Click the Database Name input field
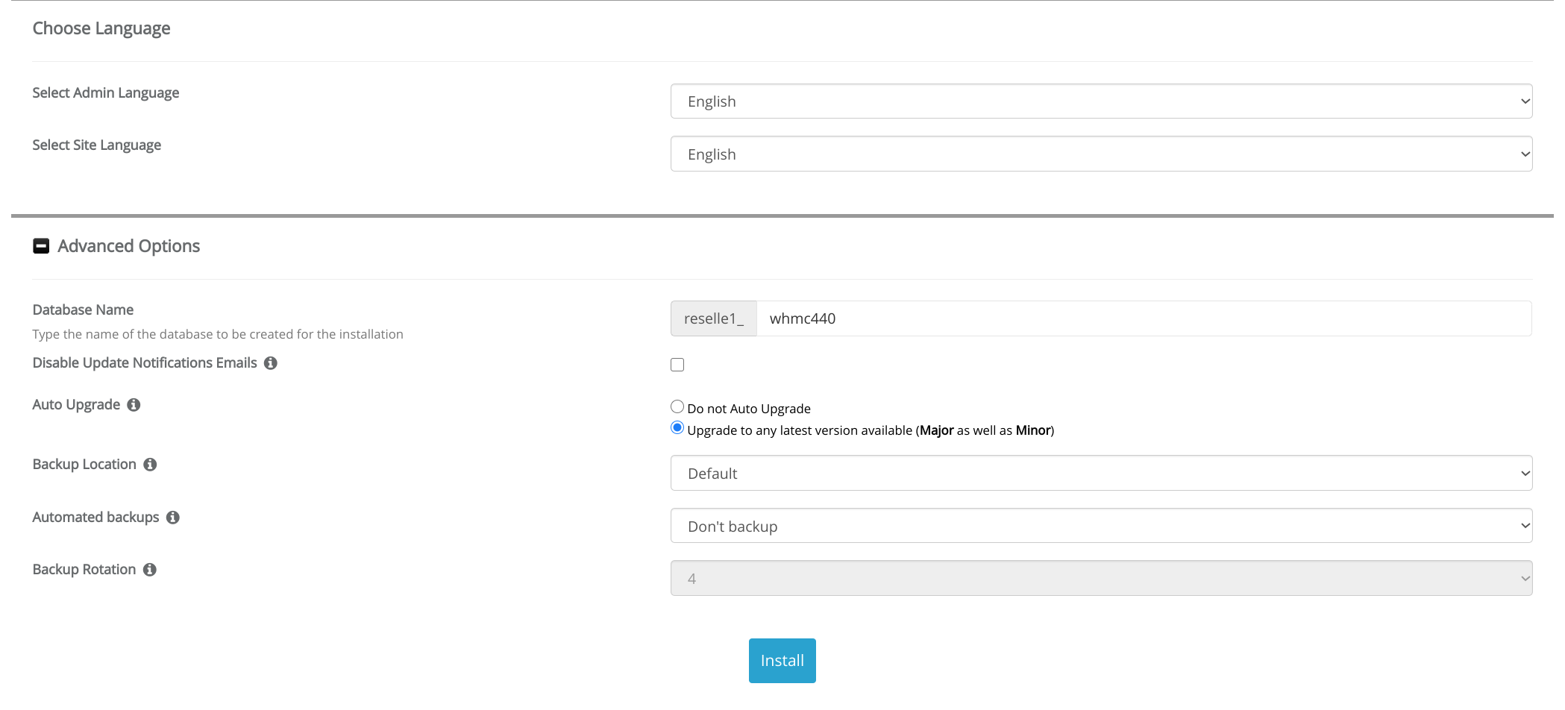The width and height of the screenshot is (1565, 710). [x=1143, y=319]
